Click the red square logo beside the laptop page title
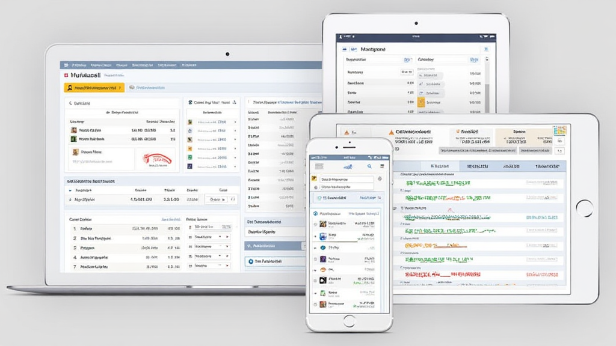This screenshot has width=616, height=346. point(66,76)
